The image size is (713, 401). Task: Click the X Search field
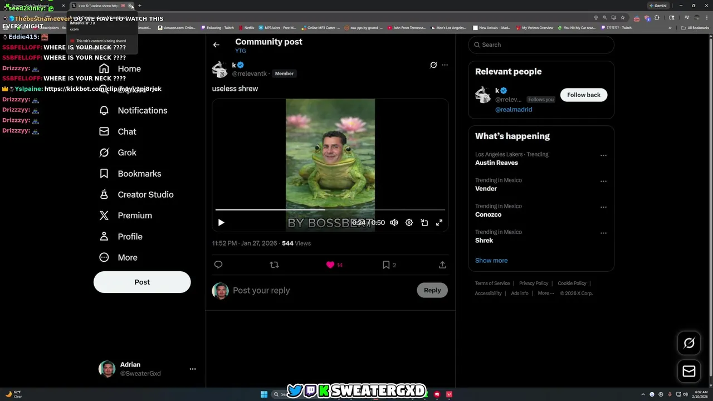[541, 45]
